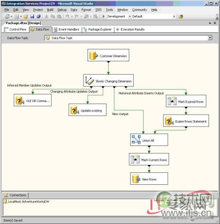Viewport: 220px width, 224px height.
Task: Click the Redo arrow icon
Action: (x=77, y=16)
